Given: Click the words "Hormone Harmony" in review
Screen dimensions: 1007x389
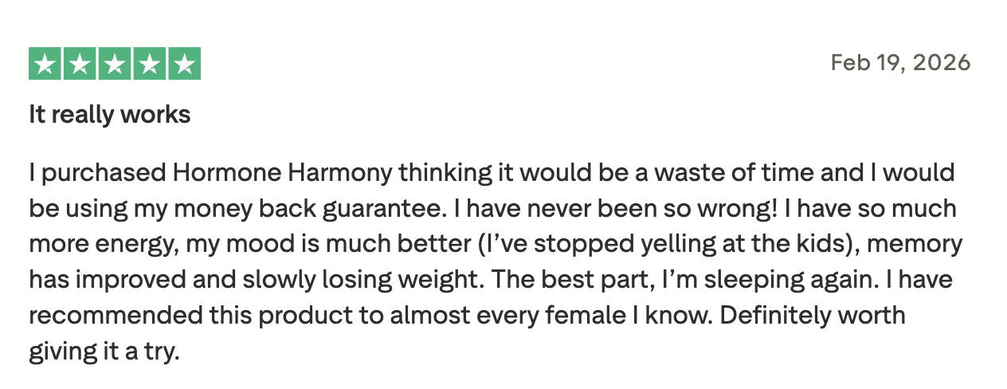Looking at the screenshot, I should click(x=282, y=172).
